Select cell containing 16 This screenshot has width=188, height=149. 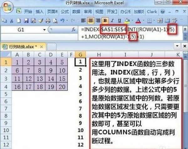pos(17,87)
